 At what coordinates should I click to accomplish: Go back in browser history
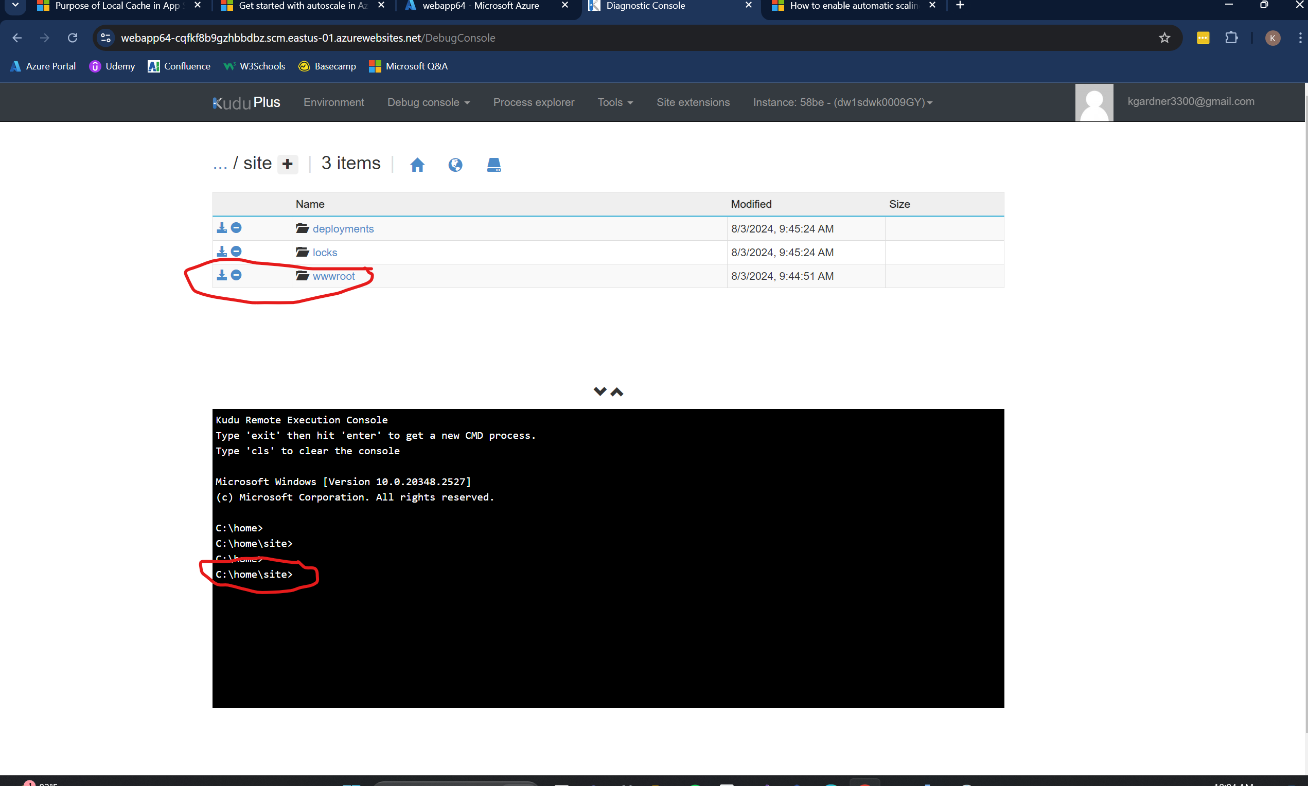[x=17, y=38]
